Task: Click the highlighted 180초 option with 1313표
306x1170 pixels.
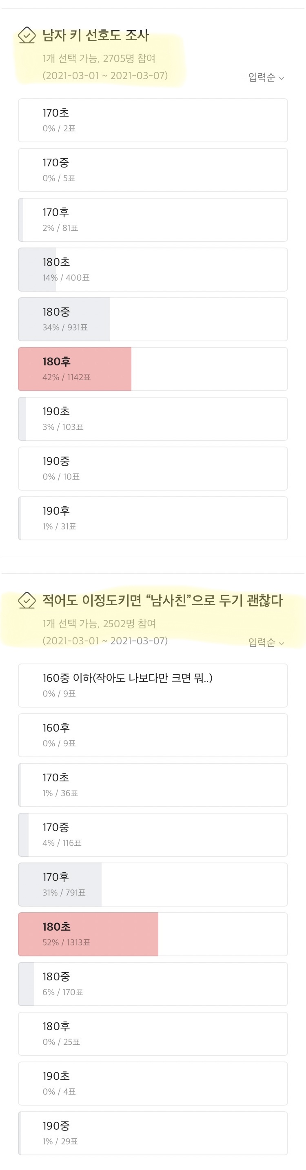Action: [153, 934]
